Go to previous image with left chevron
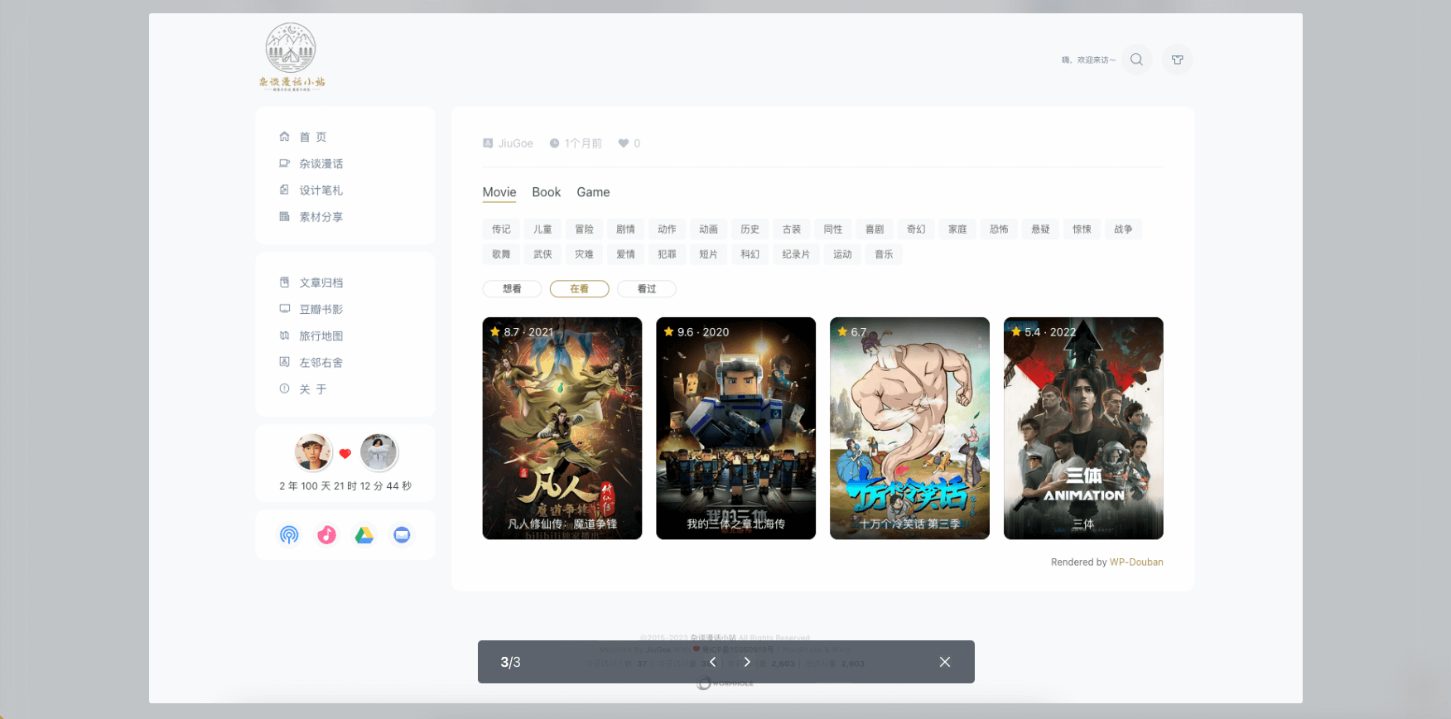The image size is (1451, 719). [712, 662]
